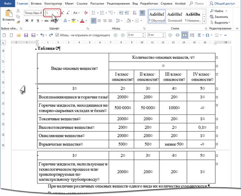
Task: Click the shading paint bucket button
Action: coord(129,21)
